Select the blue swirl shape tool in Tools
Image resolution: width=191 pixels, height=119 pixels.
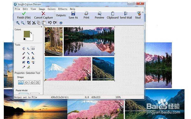(x=24, y=63)
